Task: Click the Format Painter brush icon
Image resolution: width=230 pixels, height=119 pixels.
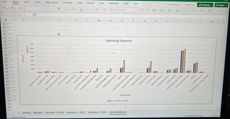Action: pyautogui.click(x=20, y=8)
